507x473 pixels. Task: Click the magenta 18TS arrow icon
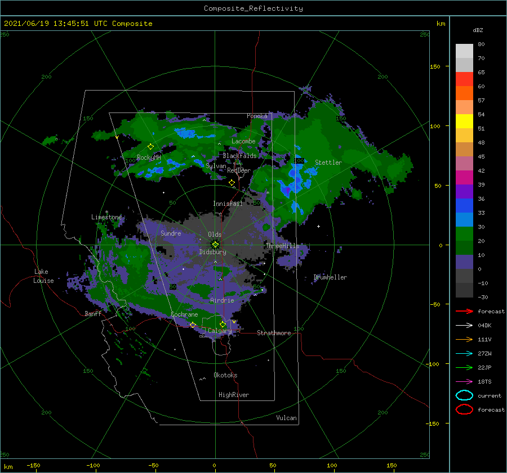pos(464,382)
